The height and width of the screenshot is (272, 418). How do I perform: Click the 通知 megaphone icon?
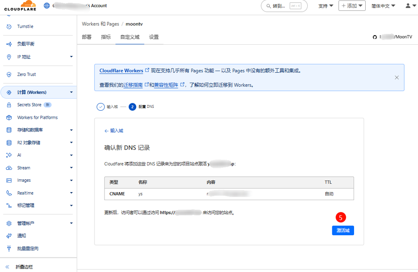[x=9, y=236]
